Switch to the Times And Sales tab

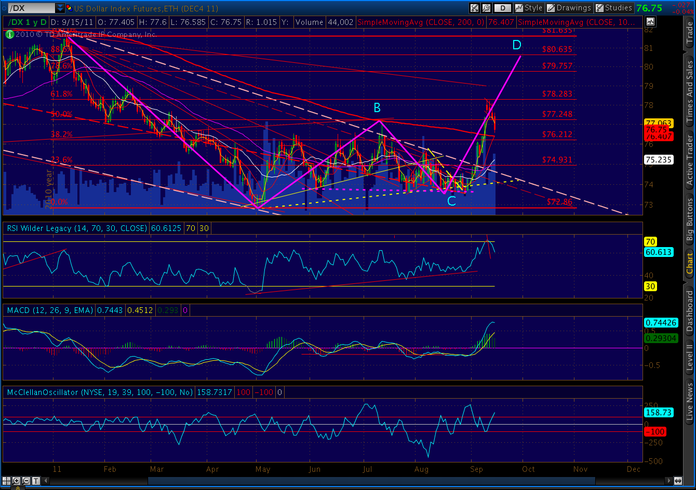click(689, 92)
